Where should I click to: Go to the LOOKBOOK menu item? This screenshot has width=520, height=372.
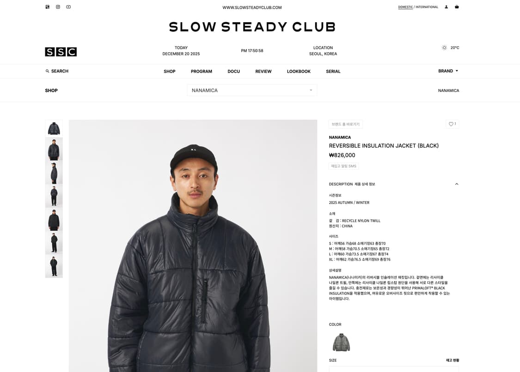(x=299, y=72)
